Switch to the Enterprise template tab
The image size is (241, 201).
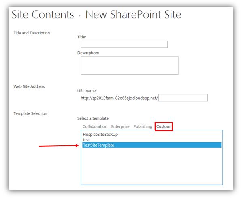coord(120,126)
